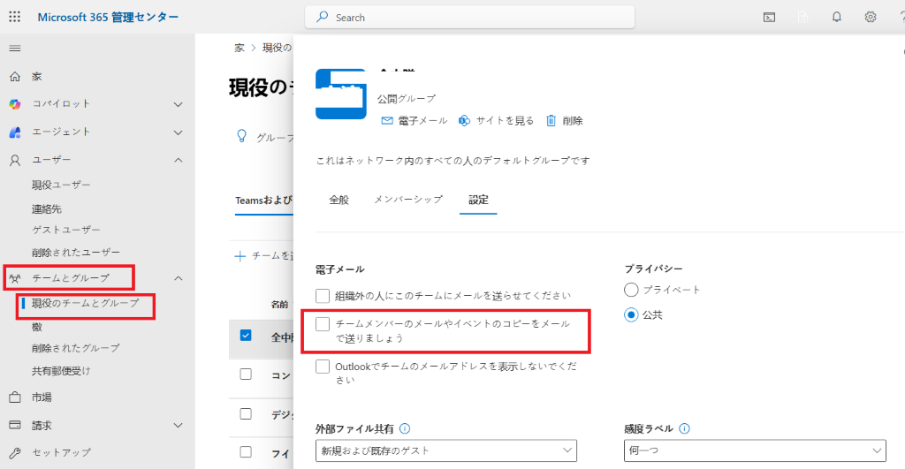
Task: Click the サイトを見る SharePoint icon
Action: [x=464, y=121]
